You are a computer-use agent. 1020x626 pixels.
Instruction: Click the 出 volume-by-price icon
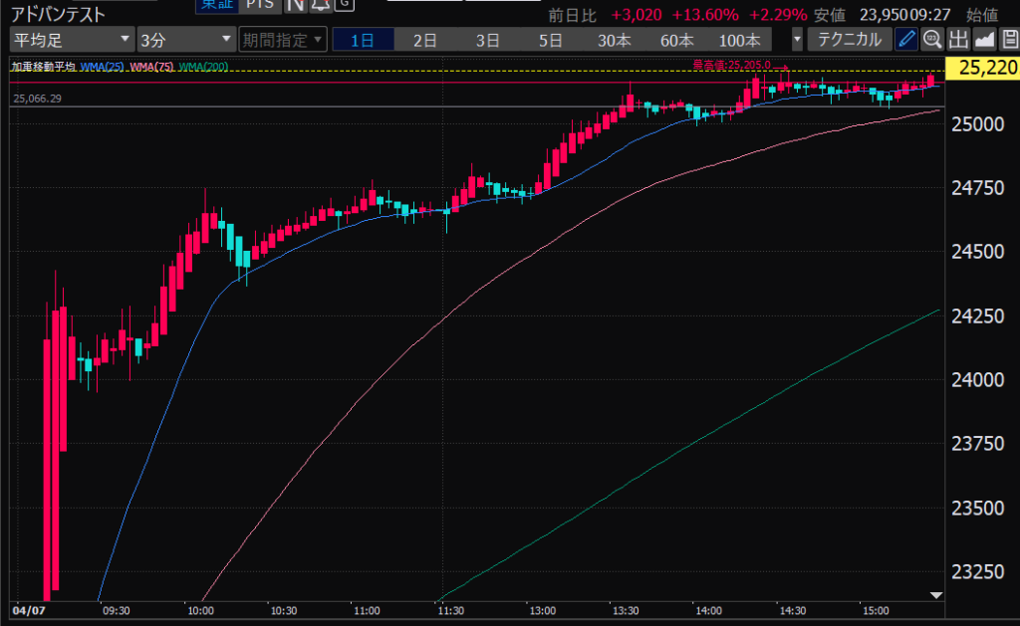pos(958,40)
